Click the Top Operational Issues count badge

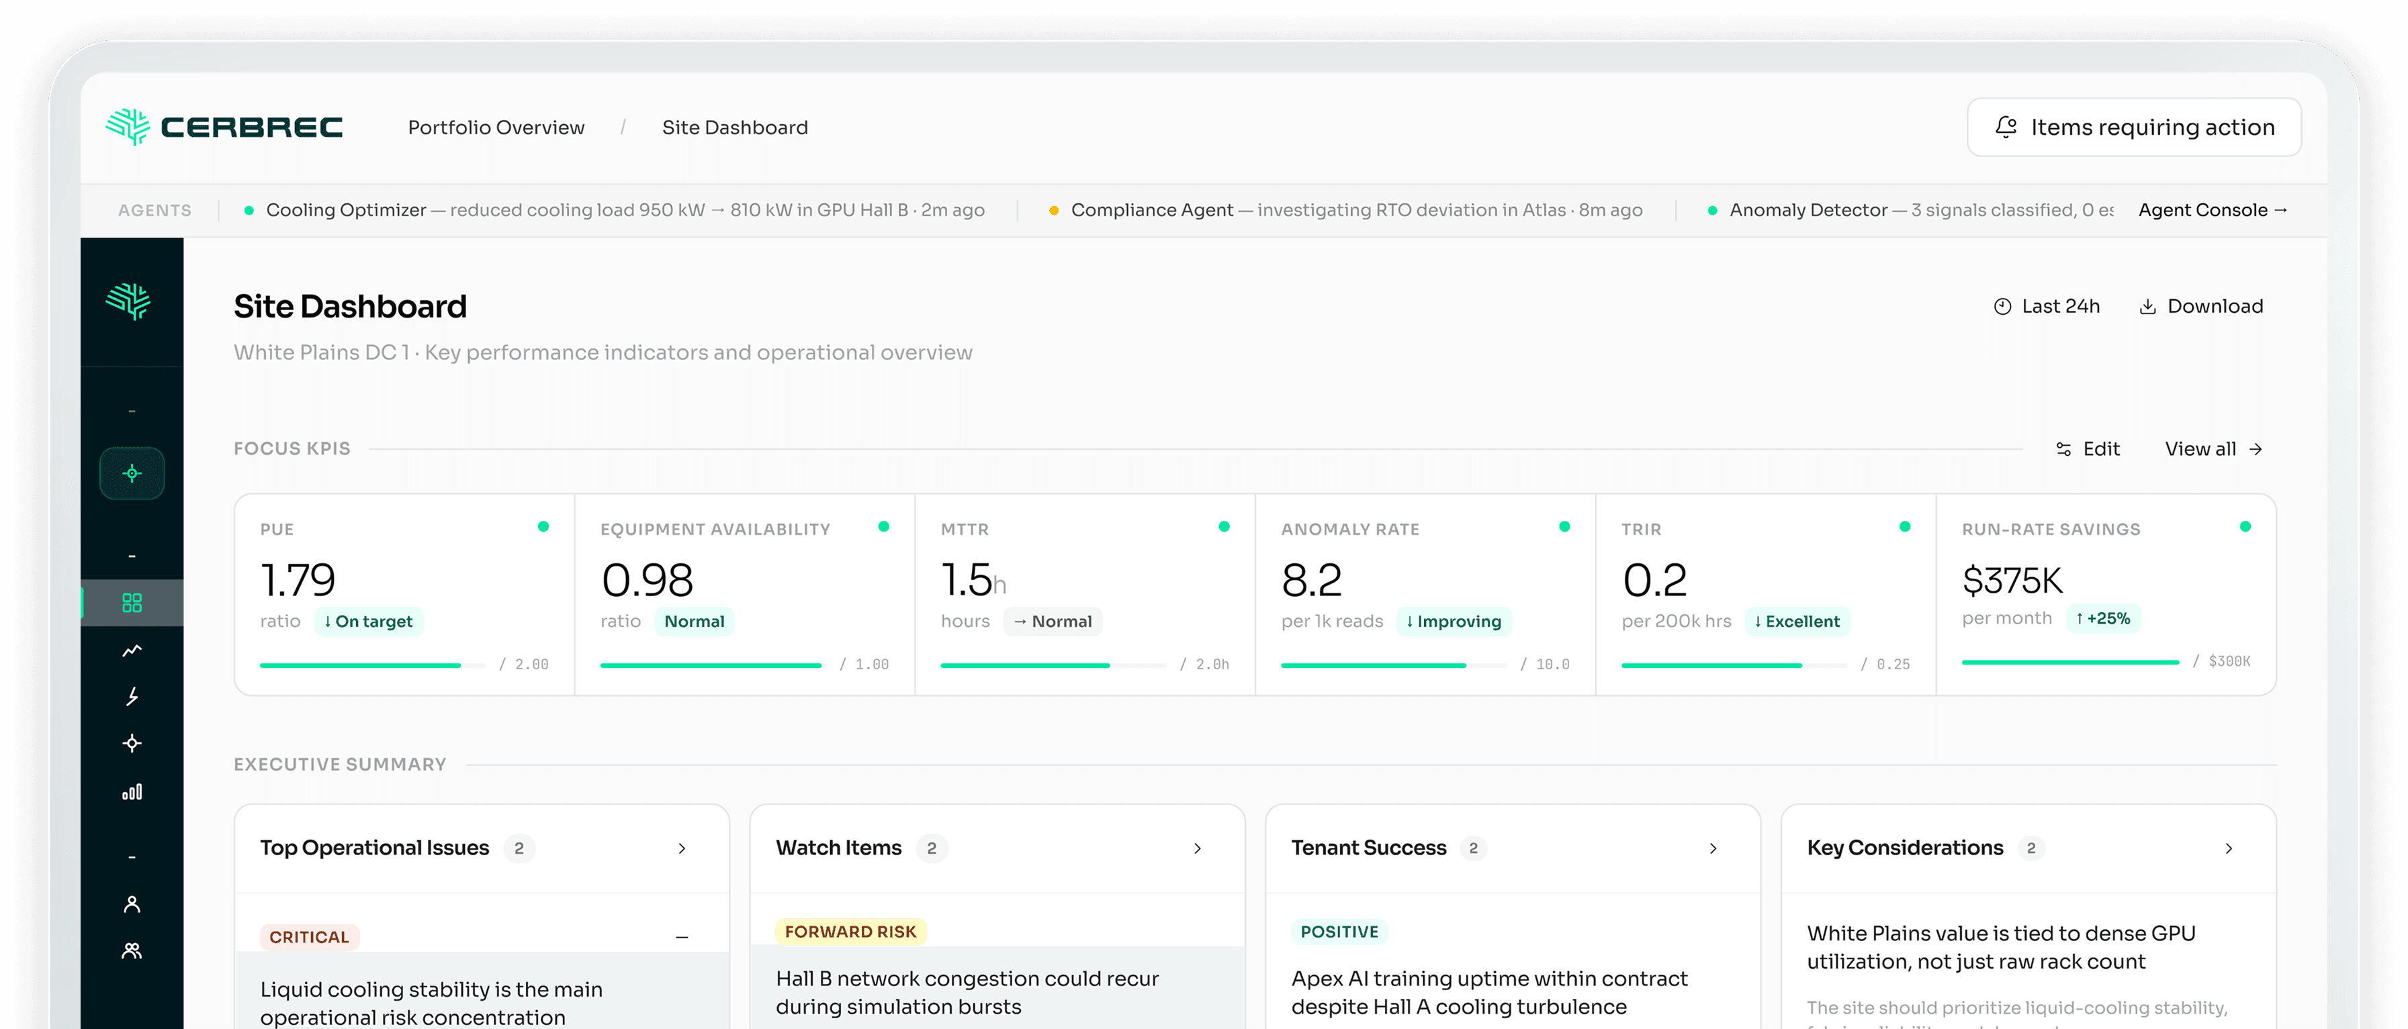pyautogui.click(x=519, y=848)
